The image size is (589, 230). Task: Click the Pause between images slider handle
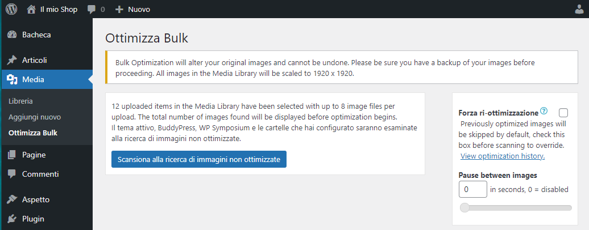tap(464, 207)
